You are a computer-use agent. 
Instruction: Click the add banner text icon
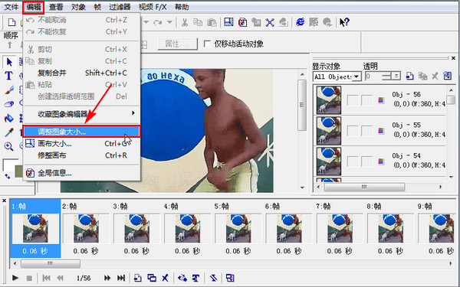pos(196,278)
